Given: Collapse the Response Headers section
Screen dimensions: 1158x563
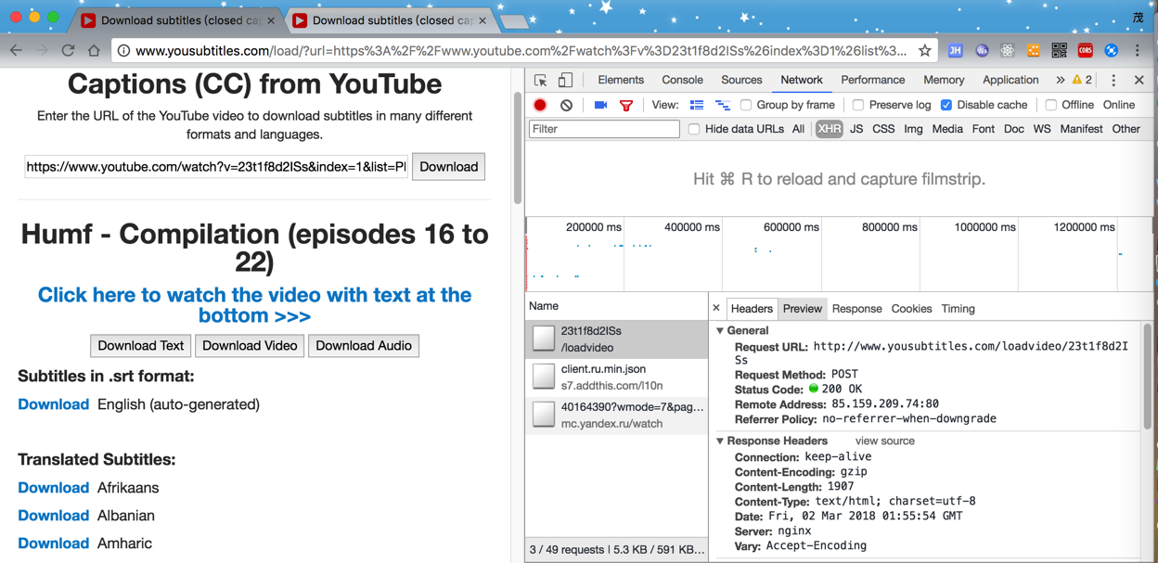Looking at the screenshot, I should tap(720, 441).
